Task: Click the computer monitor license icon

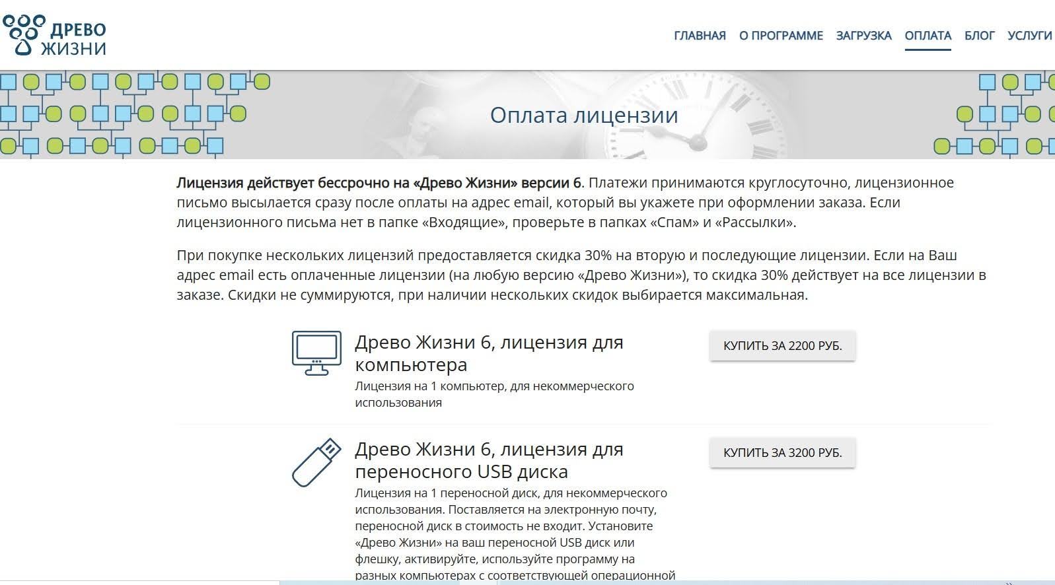Action: (x=316, y=353)
